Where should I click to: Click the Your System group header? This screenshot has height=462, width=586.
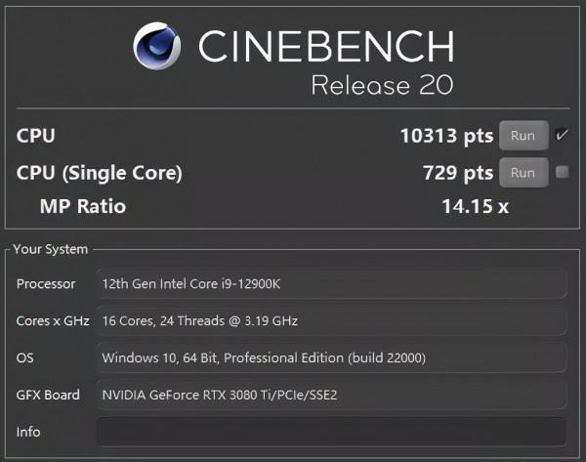51,249
